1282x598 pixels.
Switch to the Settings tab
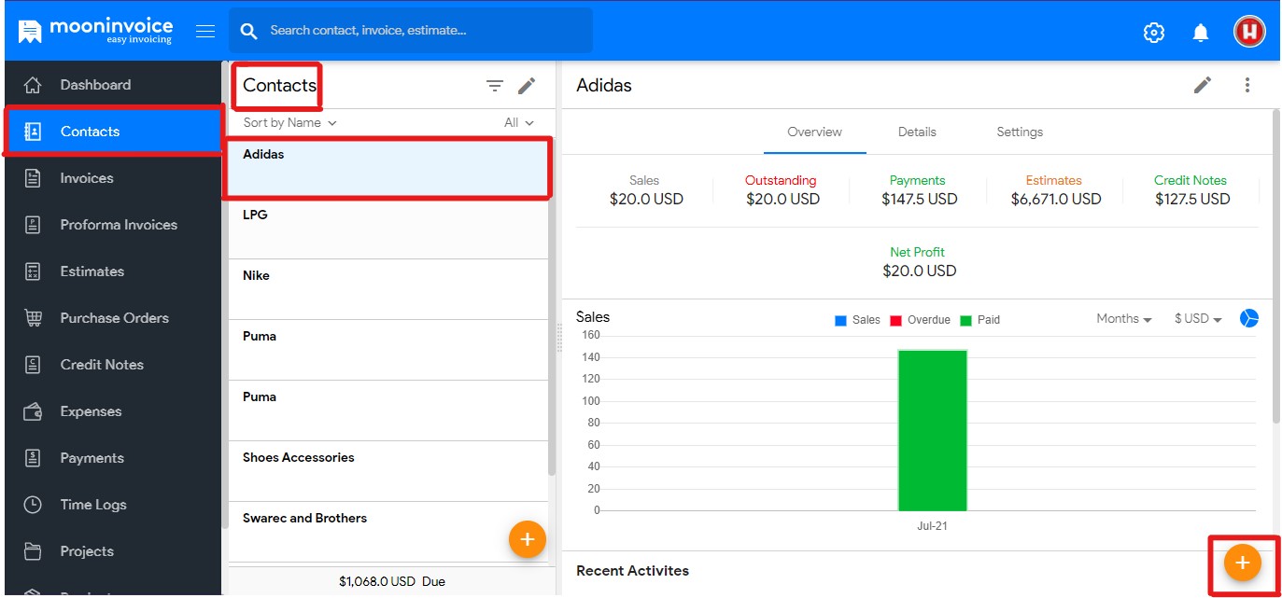point(1020,132)
